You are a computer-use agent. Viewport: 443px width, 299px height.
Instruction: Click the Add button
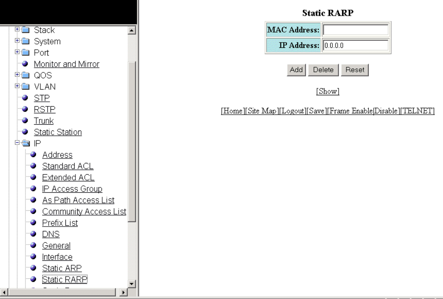coord(296,70)
